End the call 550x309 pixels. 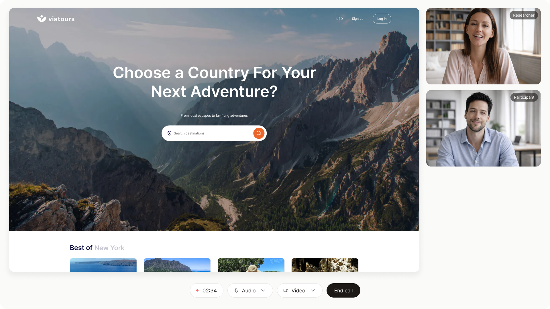point(343,290)
